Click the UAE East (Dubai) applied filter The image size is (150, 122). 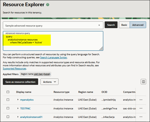(42, 74)
